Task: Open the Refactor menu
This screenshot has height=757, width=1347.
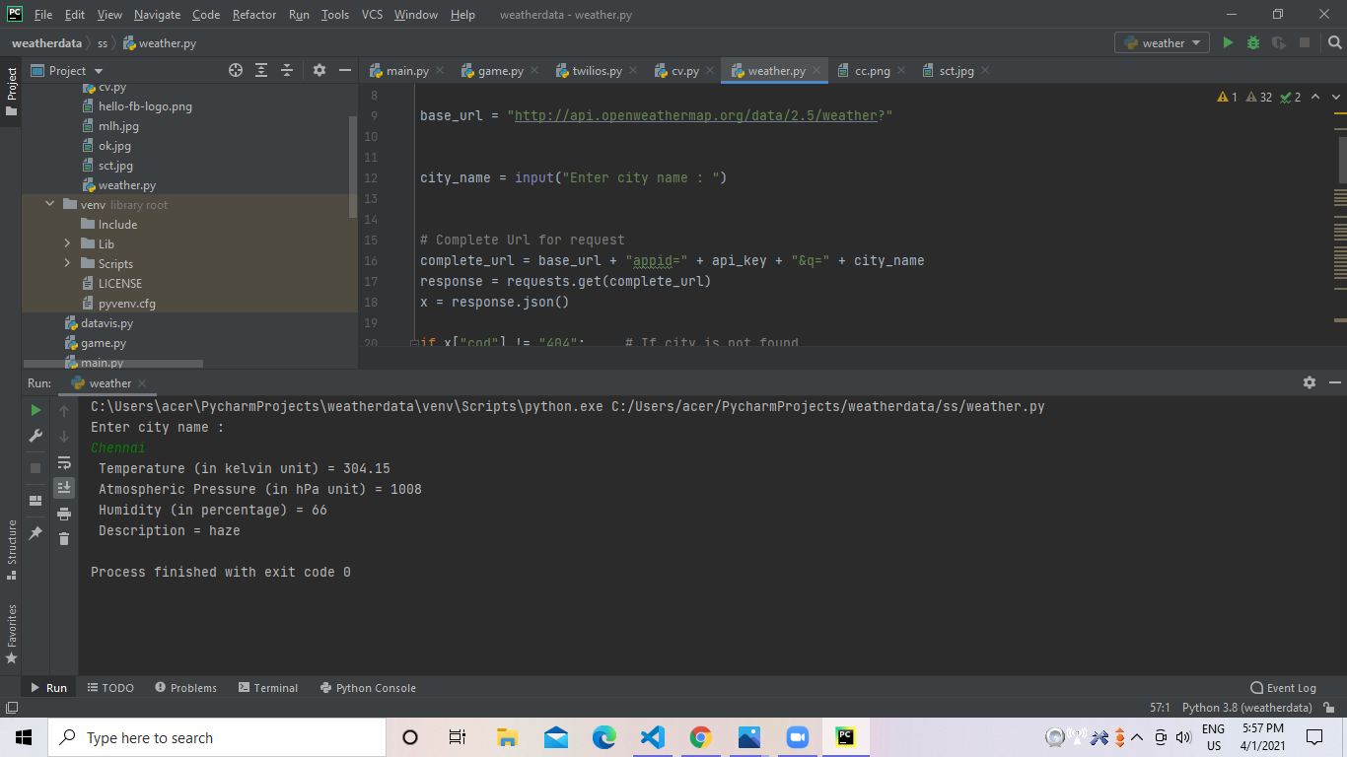Action: point(254,15)
